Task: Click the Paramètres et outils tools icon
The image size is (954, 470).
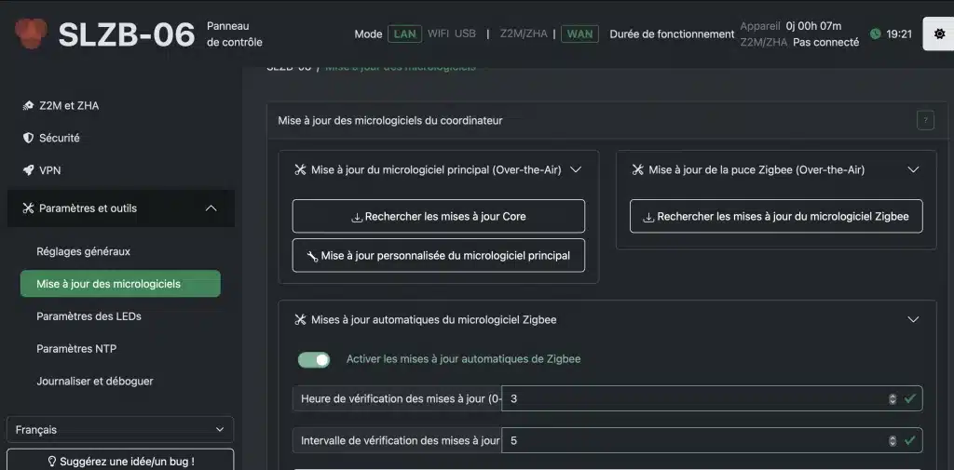Action: (x=28, y=208)
